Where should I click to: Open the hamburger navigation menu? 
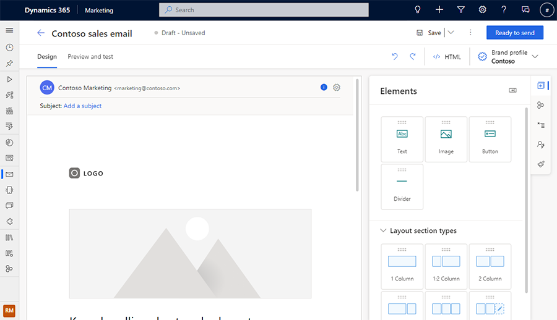point(9,30)
